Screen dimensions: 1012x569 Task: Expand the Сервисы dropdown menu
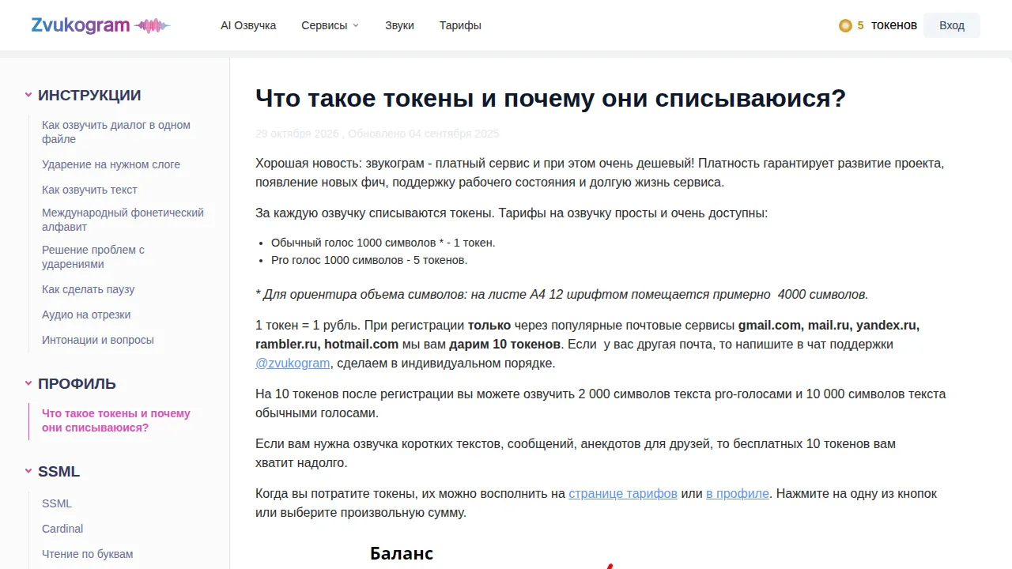tap(330, 25)
